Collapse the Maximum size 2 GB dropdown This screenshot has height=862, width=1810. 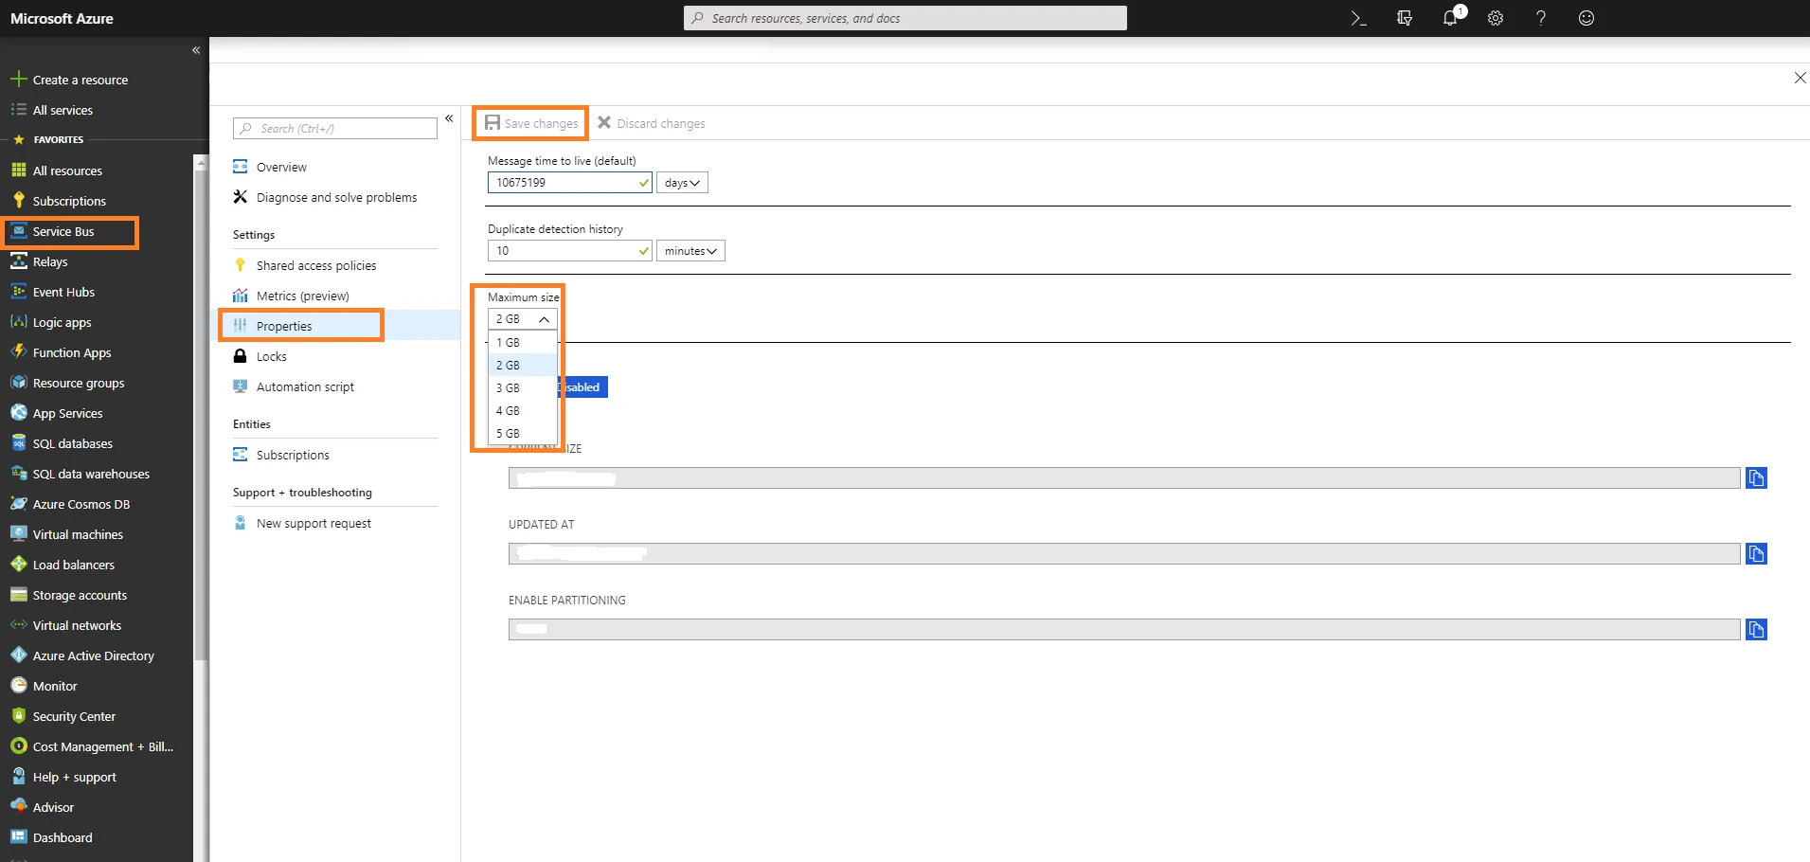click(523, 319)
